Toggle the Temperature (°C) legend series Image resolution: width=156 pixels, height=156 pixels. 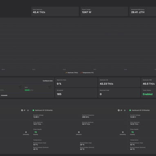87,73
